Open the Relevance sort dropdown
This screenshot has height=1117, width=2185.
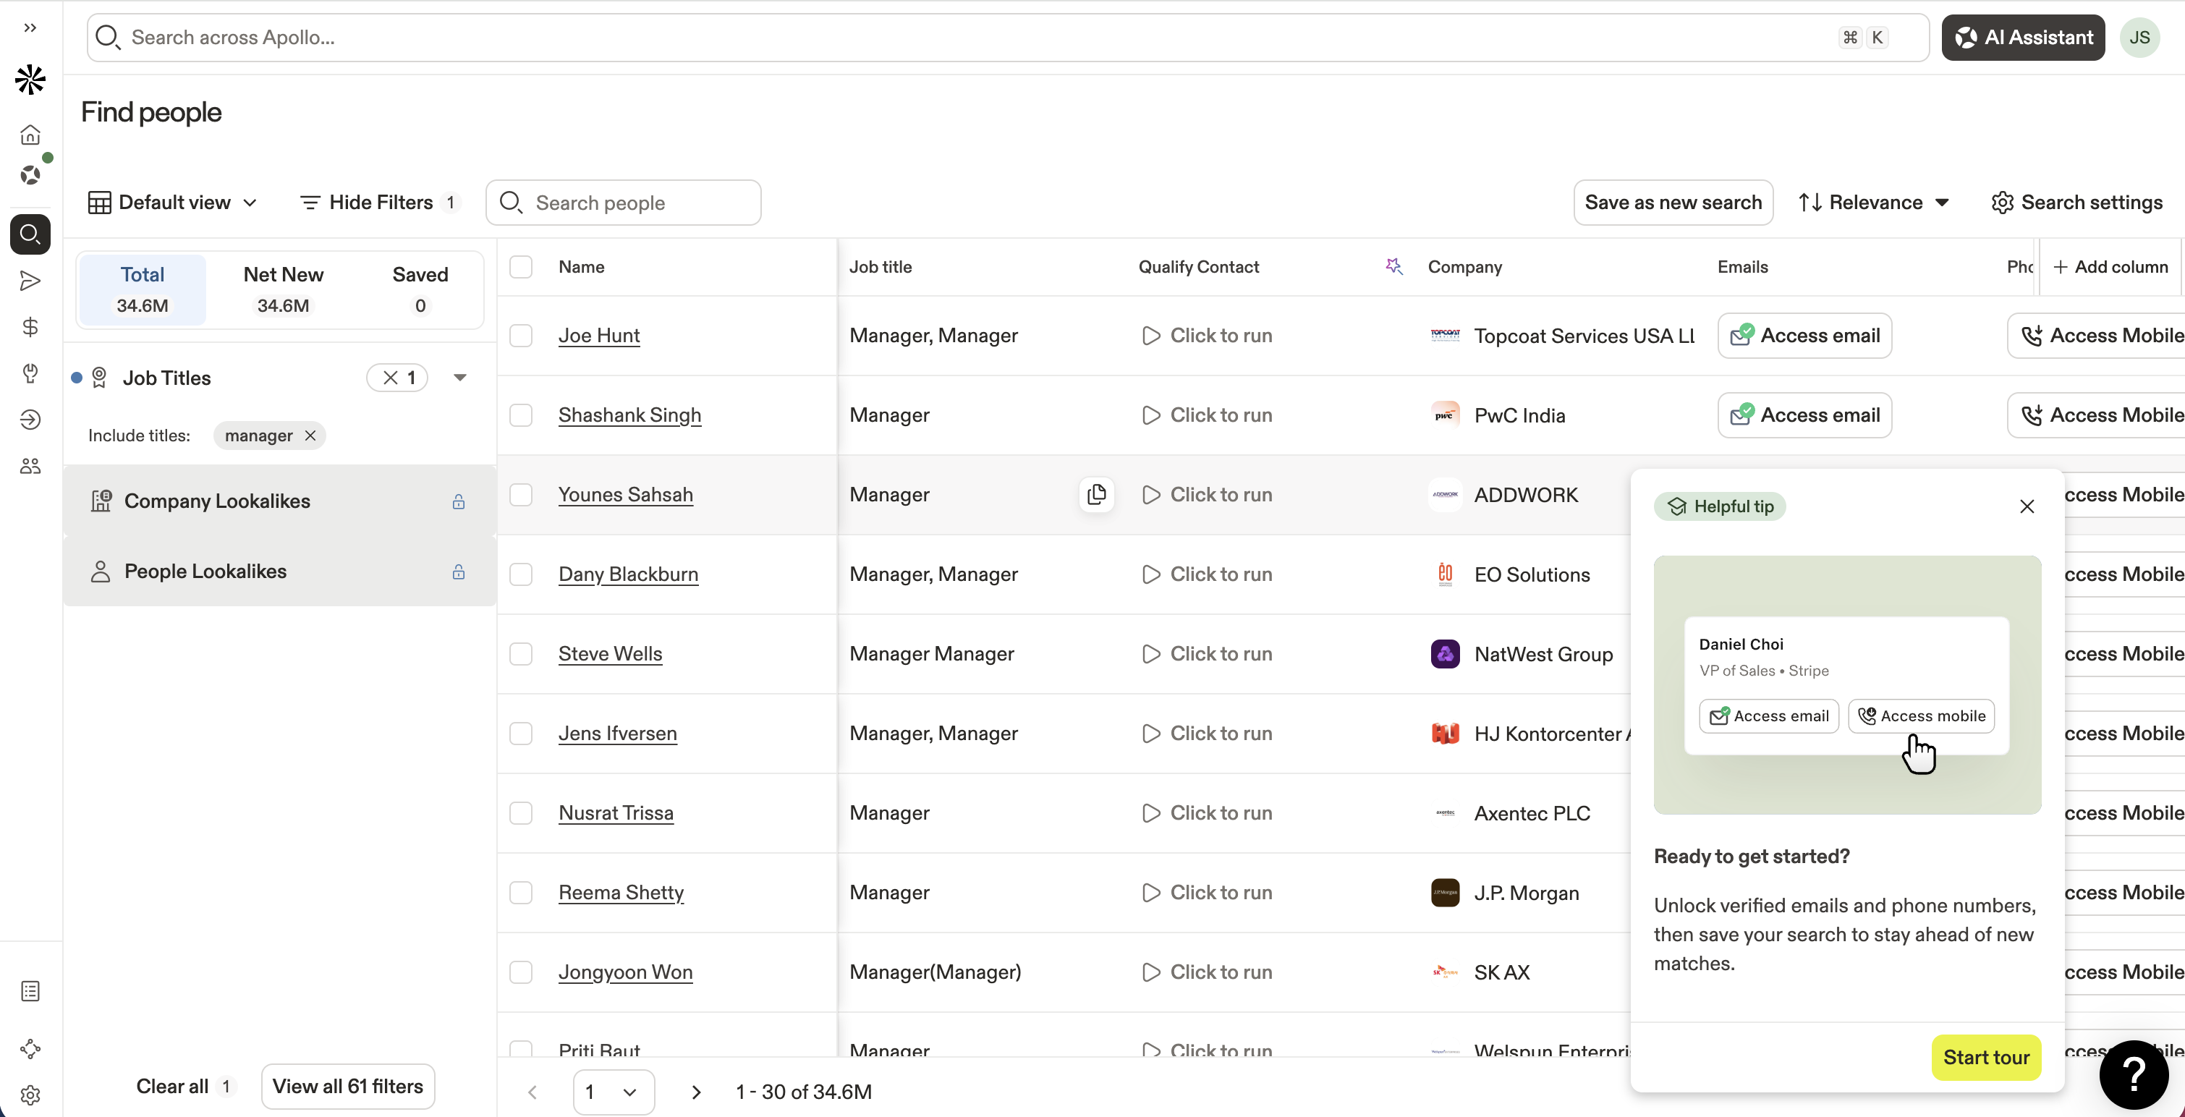pyautogui.click(x=1874, y=203)
